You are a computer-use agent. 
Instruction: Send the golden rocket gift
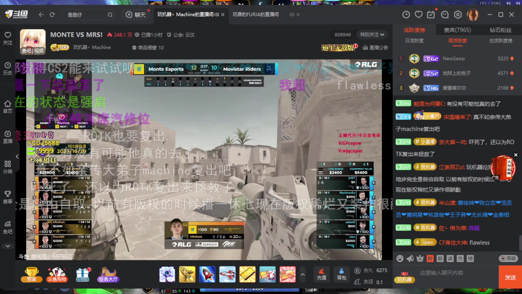tap(187, 274)
